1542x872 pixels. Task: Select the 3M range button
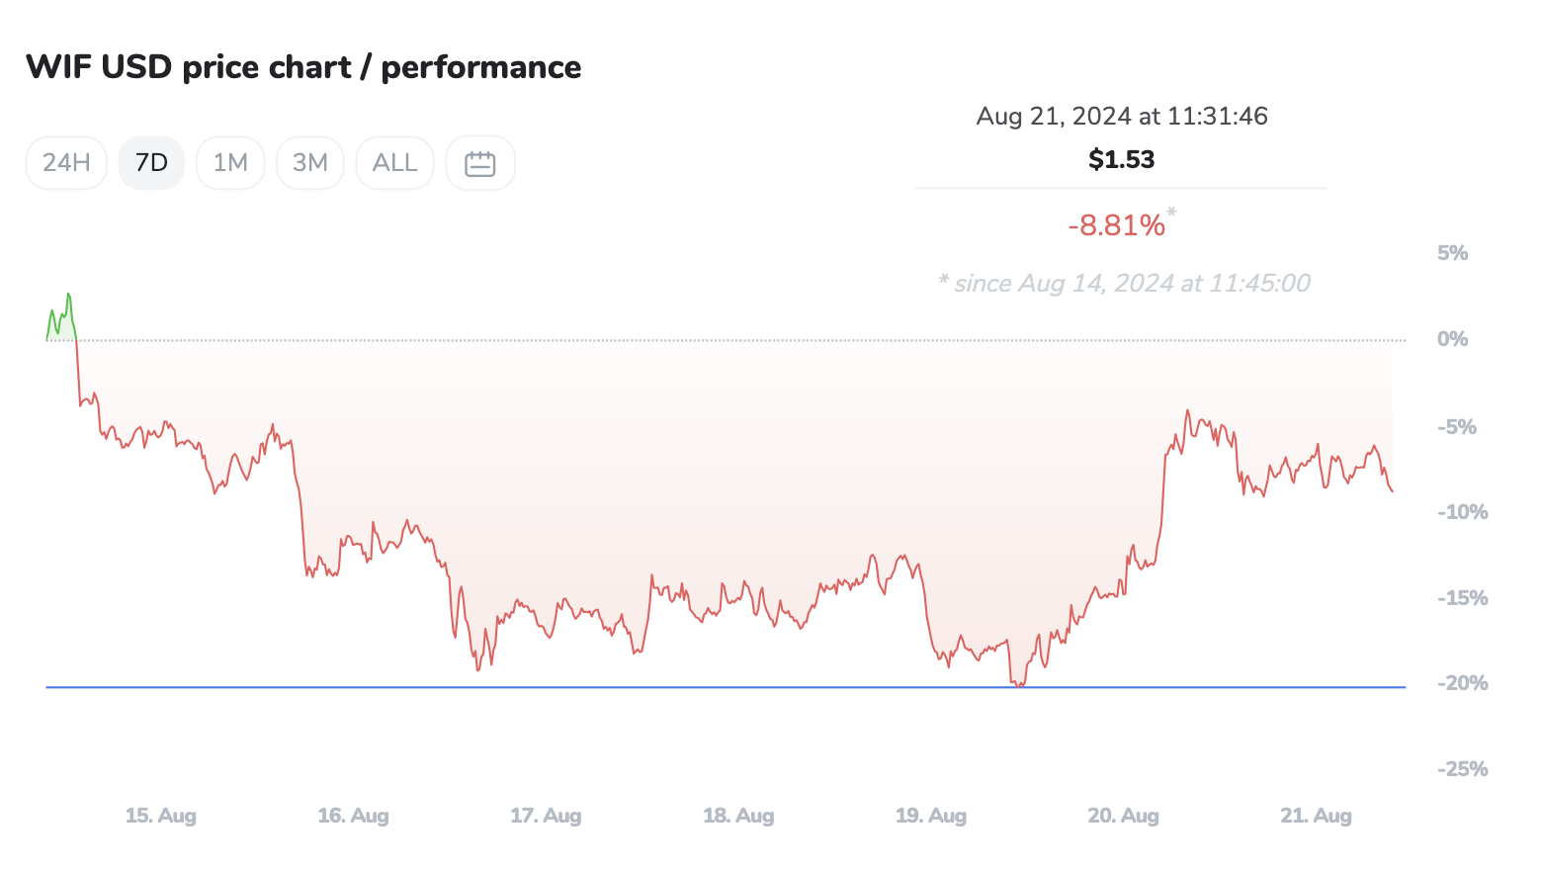(309, 163)
